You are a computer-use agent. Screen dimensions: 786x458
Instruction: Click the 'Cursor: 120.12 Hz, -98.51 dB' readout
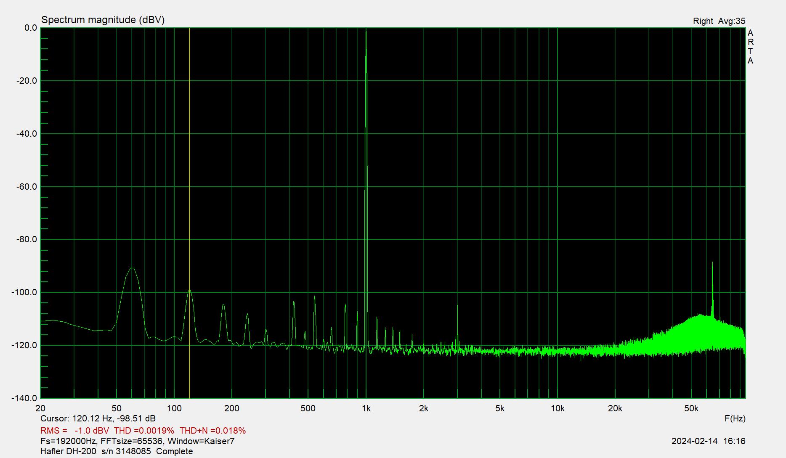pyautogui.click(x=98, y=418)
